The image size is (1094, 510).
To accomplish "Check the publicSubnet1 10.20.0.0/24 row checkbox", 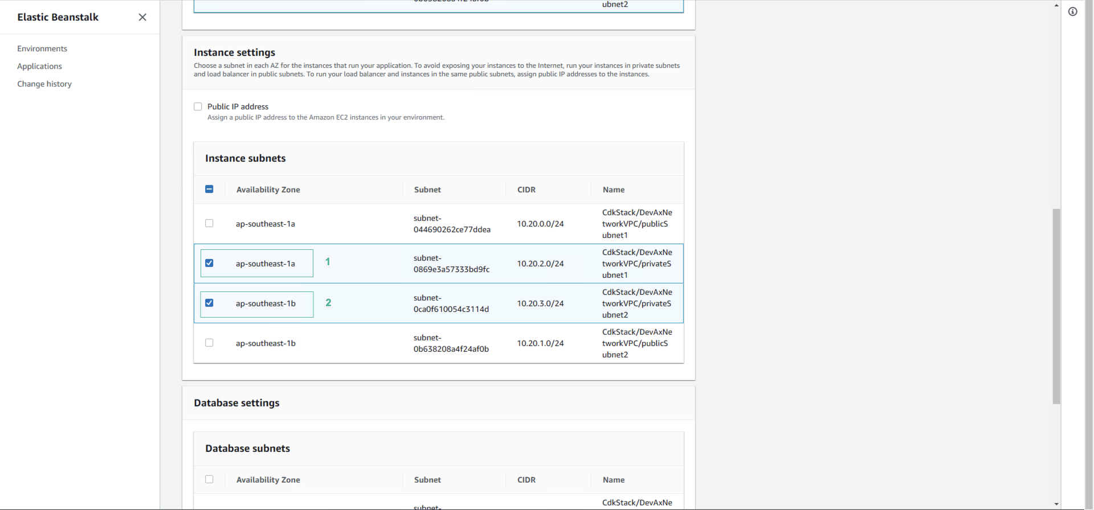I will (x=209, y=223).
